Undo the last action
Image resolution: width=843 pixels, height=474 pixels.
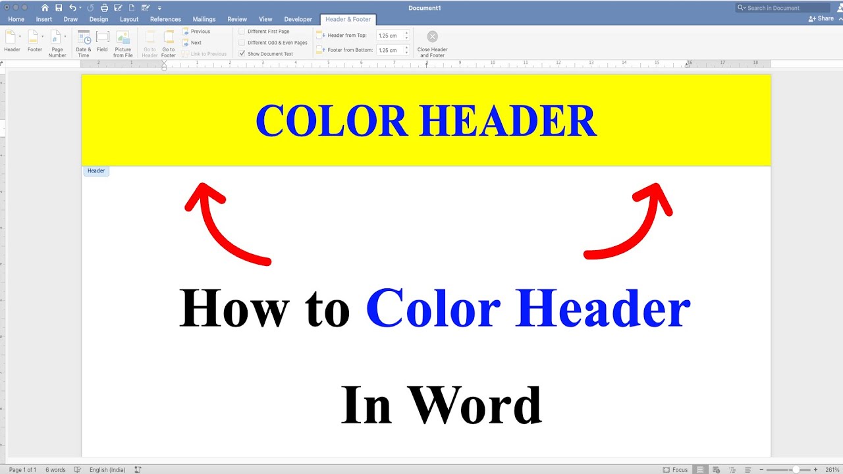[x=72, y=8]
